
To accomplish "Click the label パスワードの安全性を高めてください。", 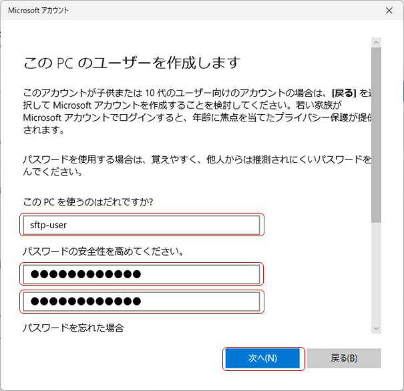I will pyautogui.click(x=103, y=252).
